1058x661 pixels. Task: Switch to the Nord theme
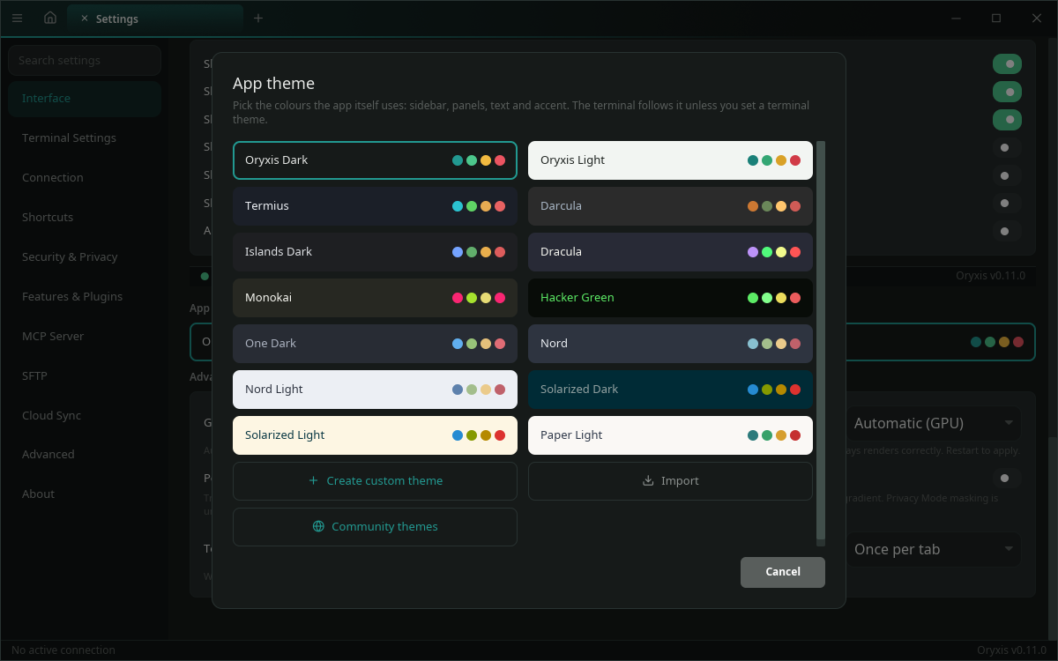click(x=670, y=344)
